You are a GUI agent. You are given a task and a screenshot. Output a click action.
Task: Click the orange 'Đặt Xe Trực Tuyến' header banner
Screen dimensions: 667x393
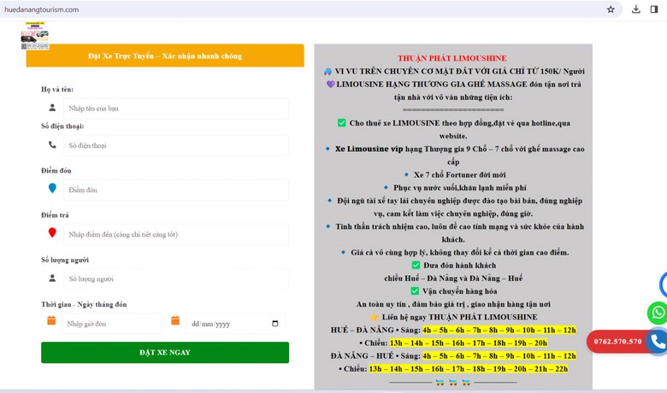tap(165, 56)
